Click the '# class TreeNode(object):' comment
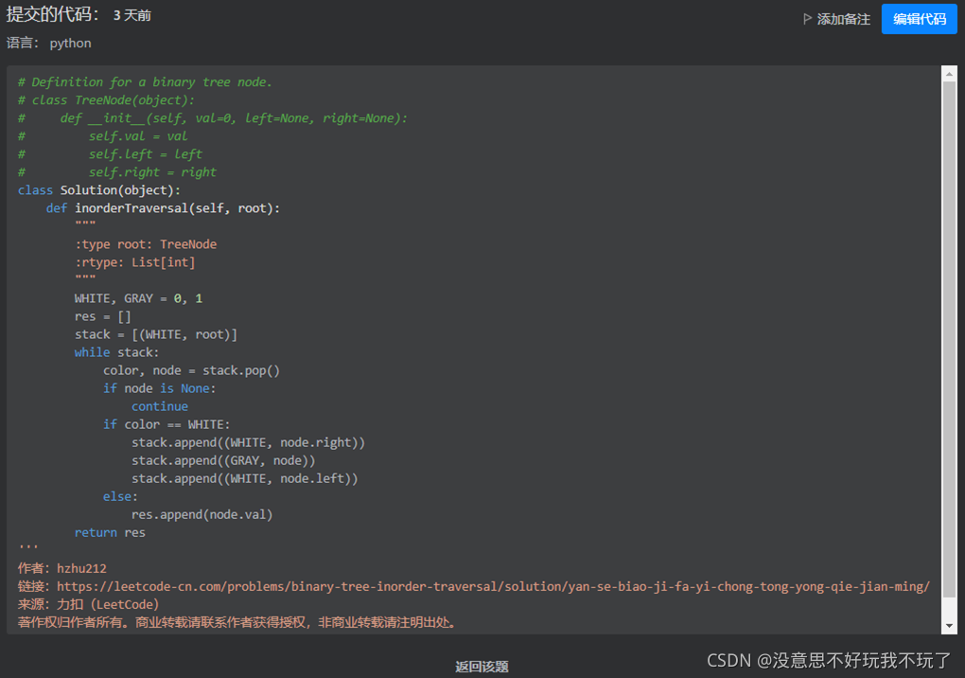965x678 pixels. click(106, 99)
